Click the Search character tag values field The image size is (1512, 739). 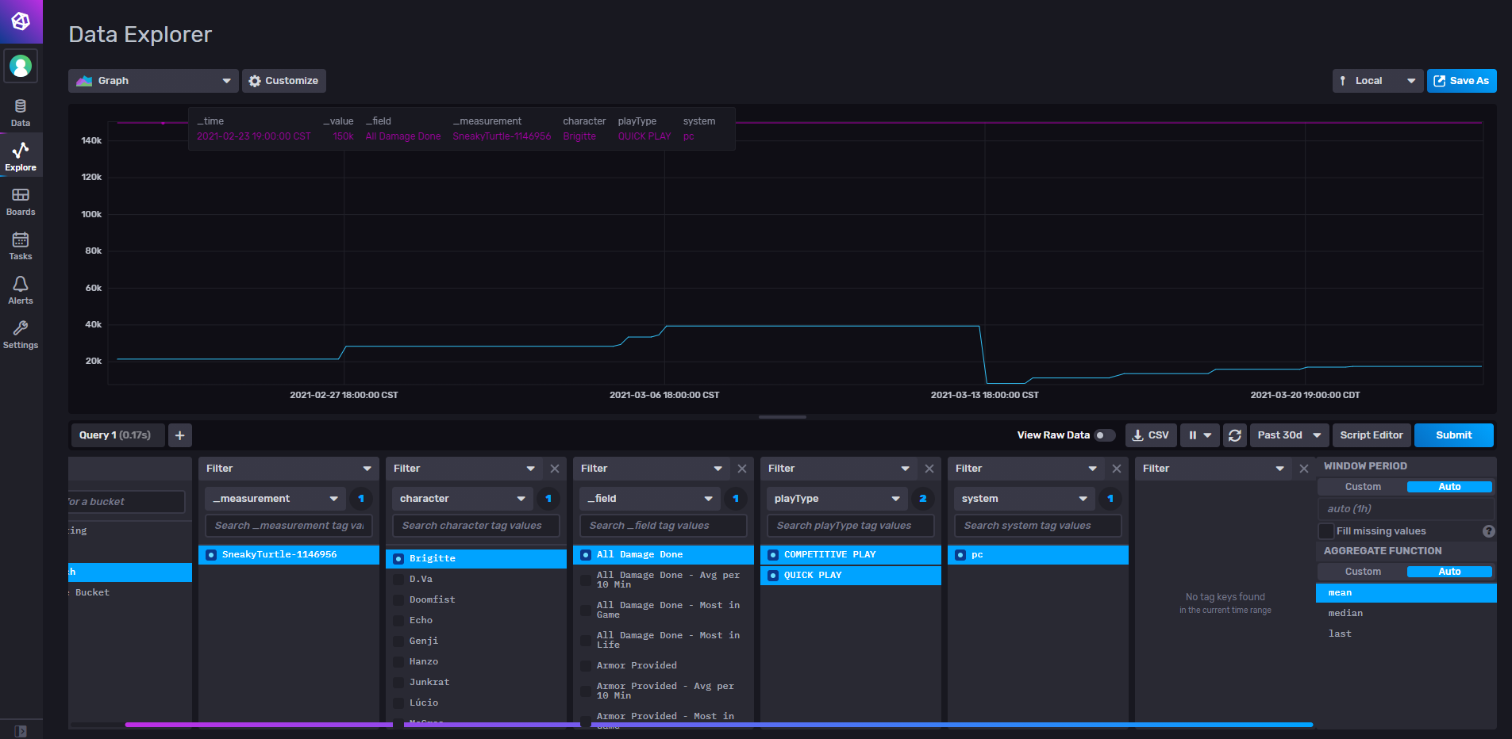tap(475, 526)
